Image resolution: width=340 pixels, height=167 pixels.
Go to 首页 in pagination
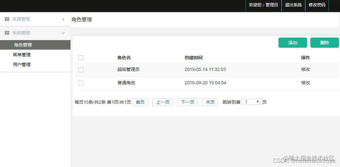coord(140,102)
